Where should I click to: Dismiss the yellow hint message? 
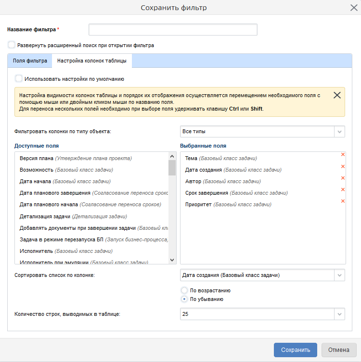337,95
